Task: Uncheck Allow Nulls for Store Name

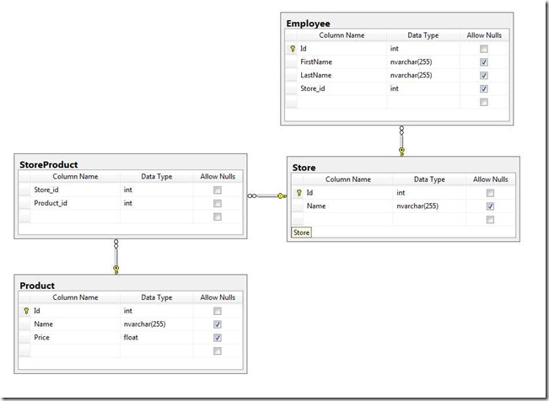Action: coord(490,206)
